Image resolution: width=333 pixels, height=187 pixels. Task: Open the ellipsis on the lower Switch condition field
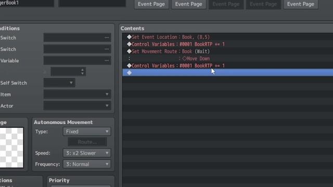(x=107, y=49)
